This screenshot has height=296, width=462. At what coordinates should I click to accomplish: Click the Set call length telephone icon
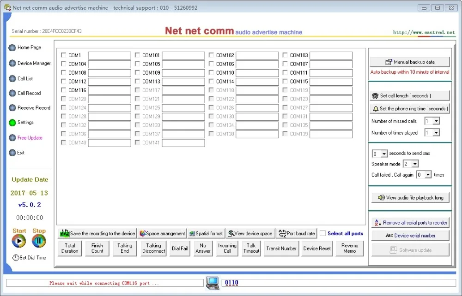click(375, 96)
